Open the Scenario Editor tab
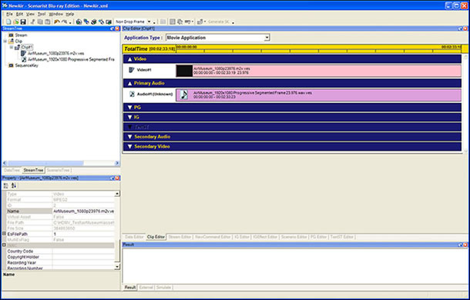The image size is (470, 300). pyautogui.click(x=294, y=237)
